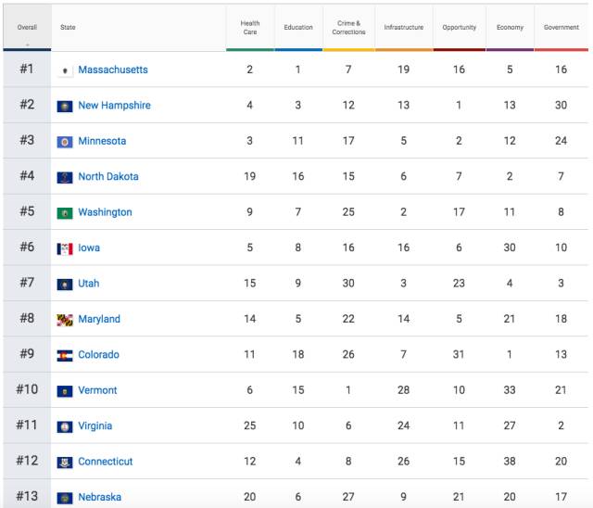Click the Connecticut flag icon
This screenshot has width=593, height=508.
[65, 462]
